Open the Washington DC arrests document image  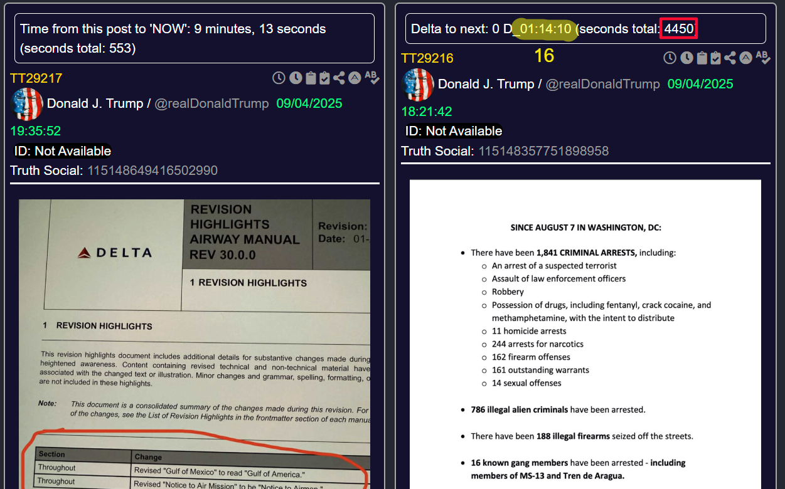pyautogui.click(x=585, y=335)
